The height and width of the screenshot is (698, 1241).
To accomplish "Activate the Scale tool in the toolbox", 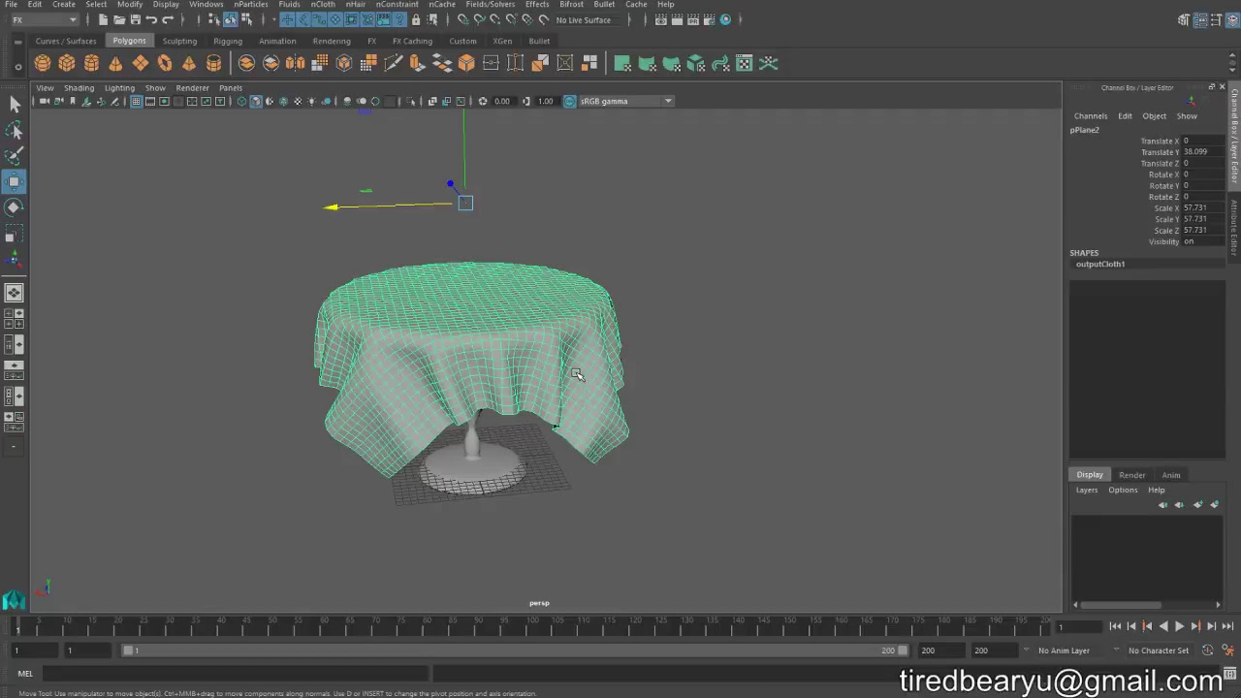I will [15, 234].
